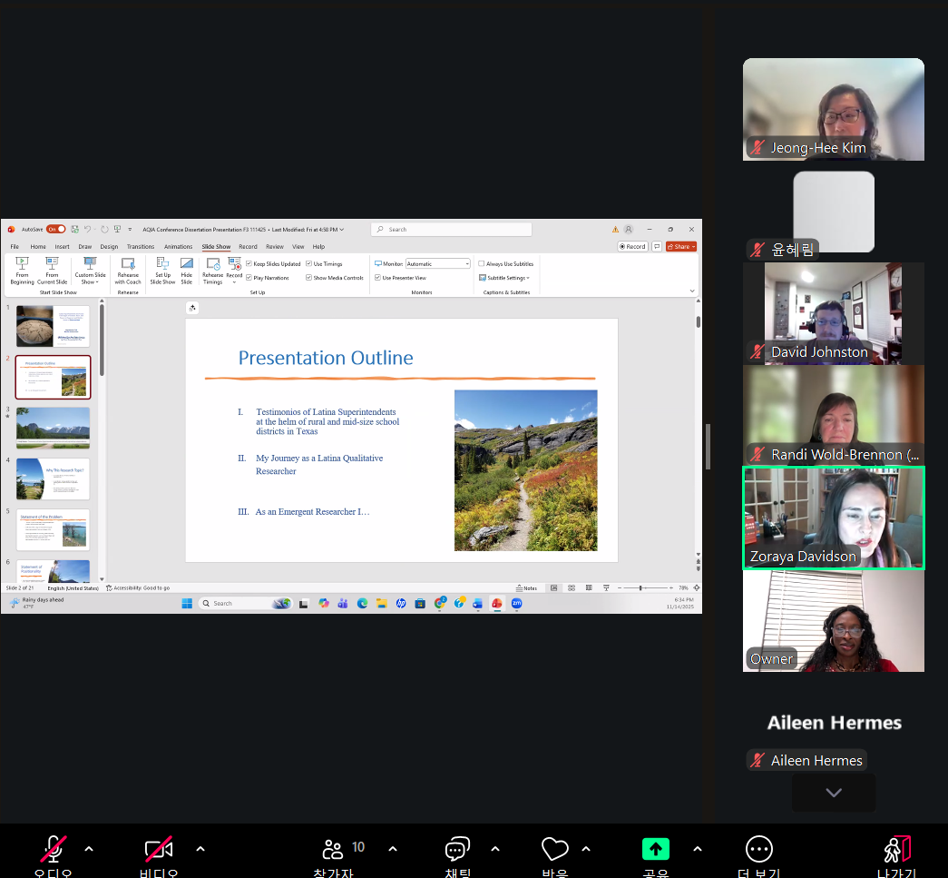
Task: Show more participants with down chevron
Action: click(834, 793)
